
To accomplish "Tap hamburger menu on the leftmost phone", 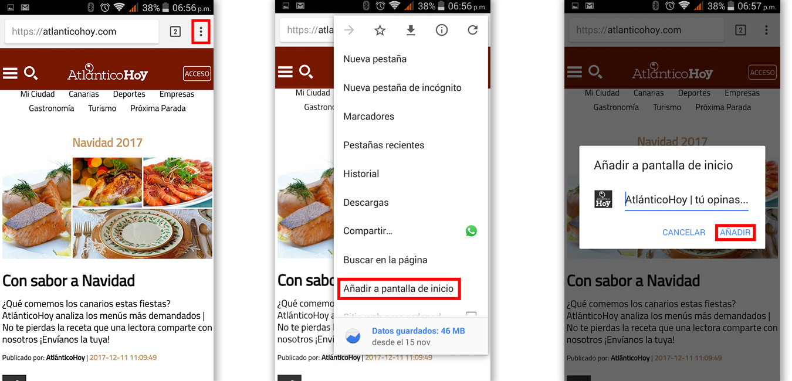I will [11, 73].
